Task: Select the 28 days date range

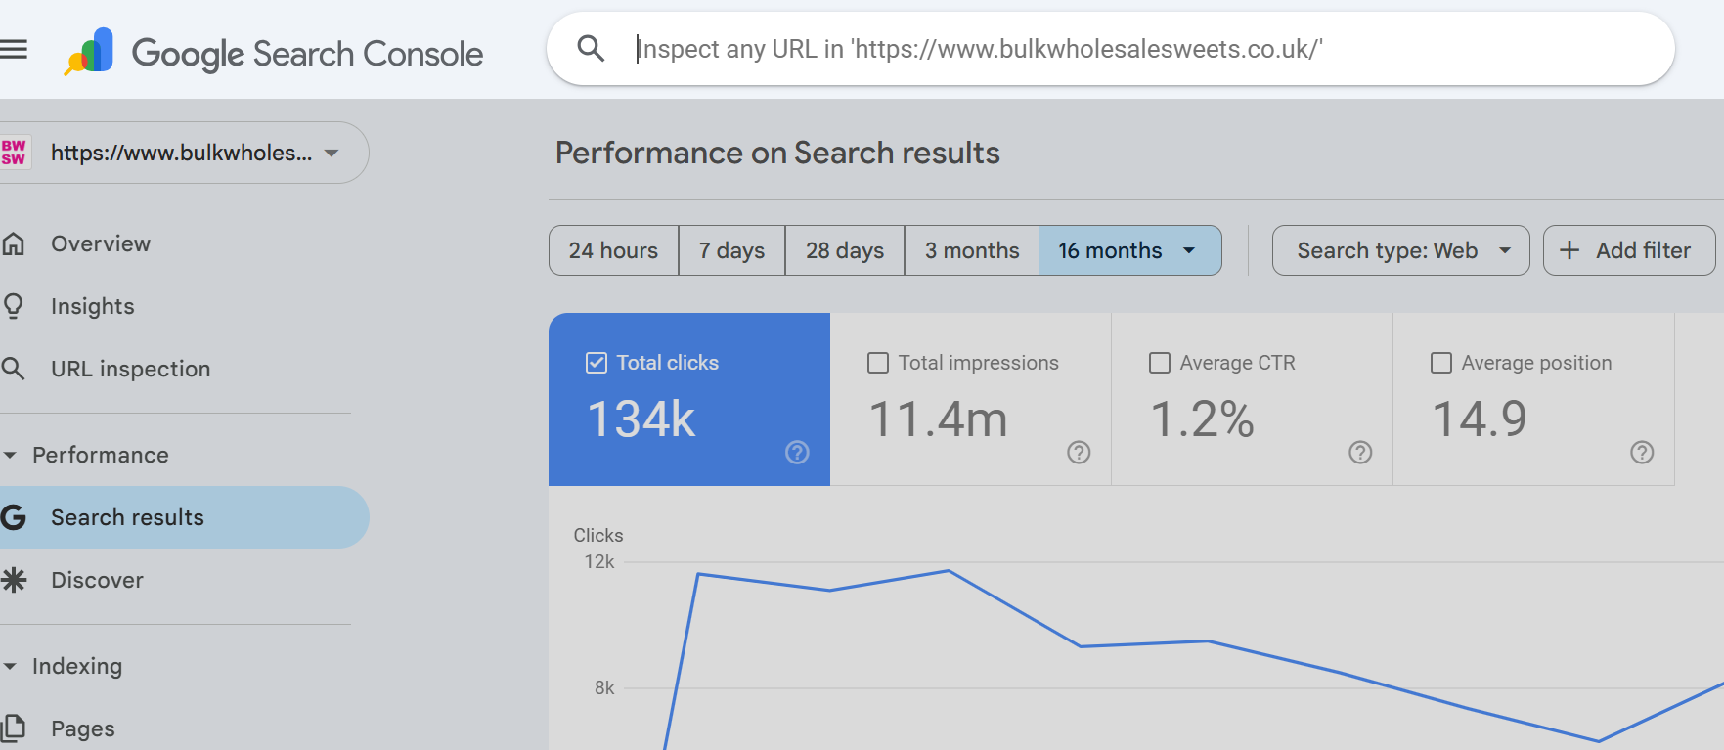Action: (845, 250)
